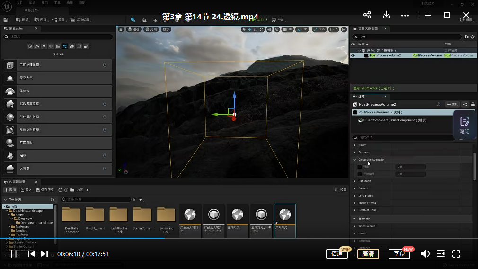Click the Unreal Engine save icon
478x269 pixels.
pyautogui.click(x=6, y=19)
